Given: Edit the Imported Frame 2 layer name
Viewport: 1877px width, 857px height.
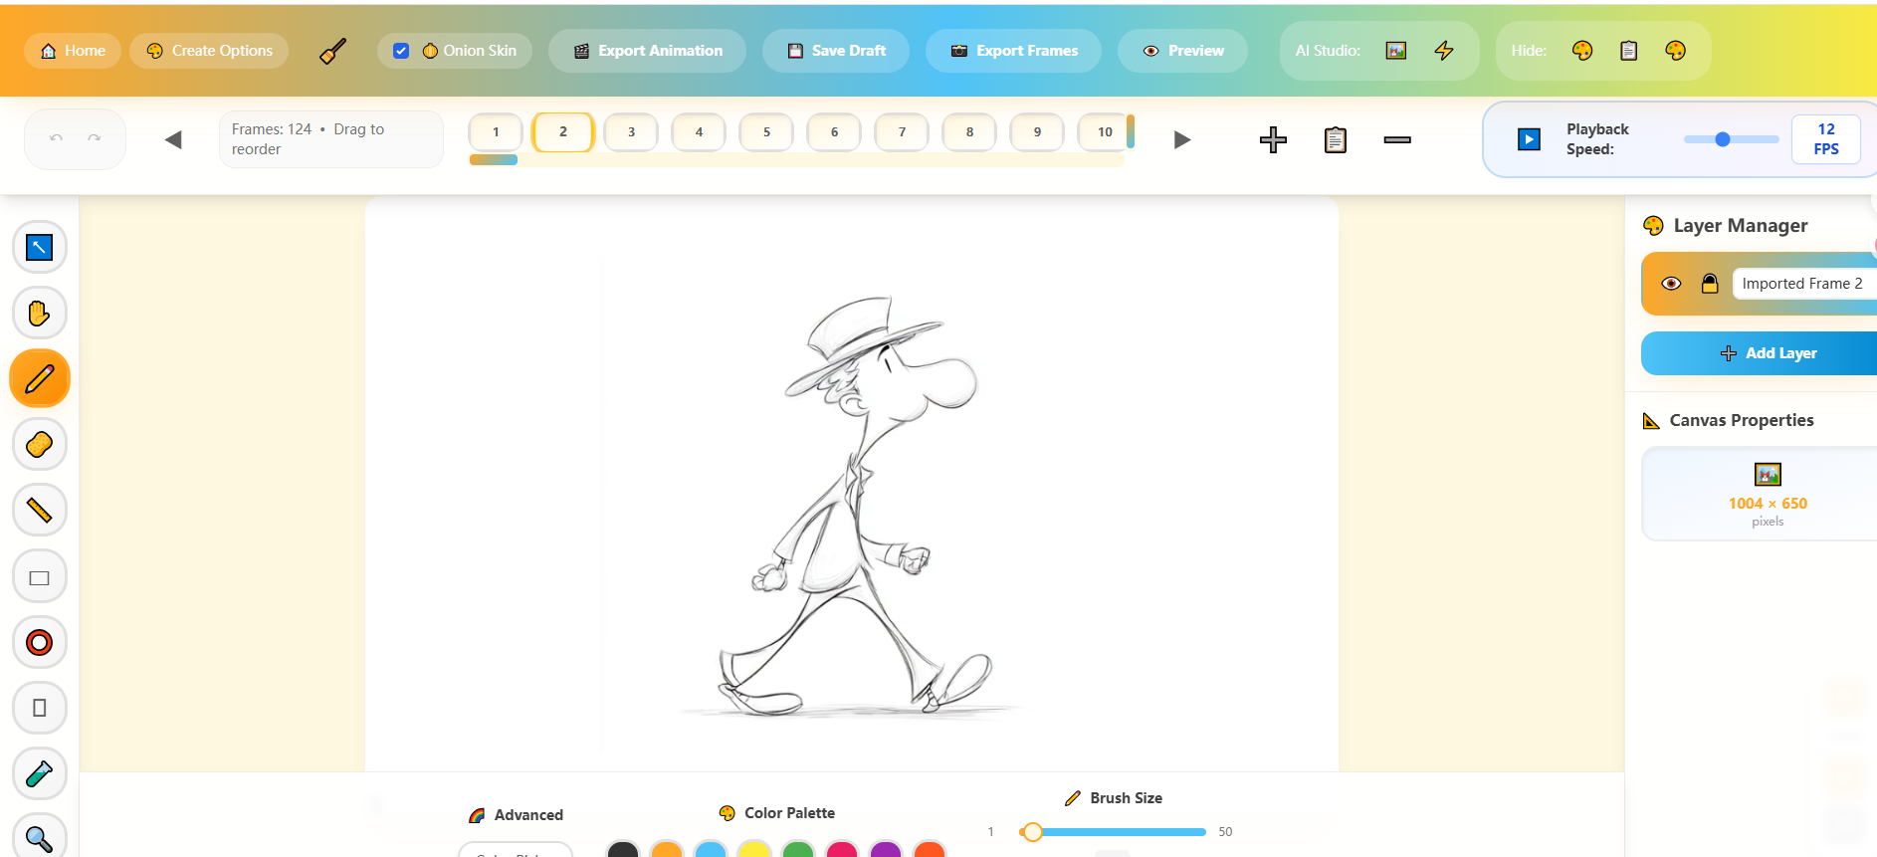Looking at the screenshot, I should (x=1803, y=284).
